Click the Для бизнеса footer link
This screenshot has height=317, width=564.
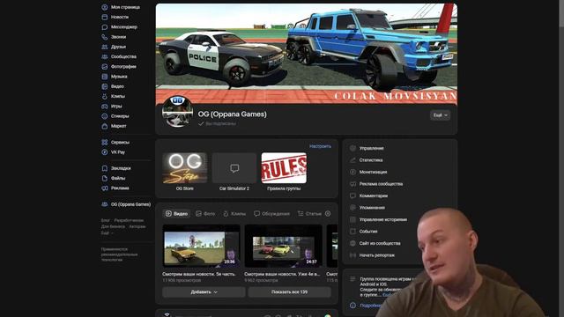tap(113, 227)
